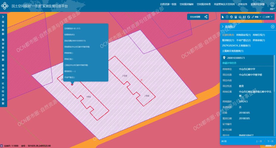Click the multi-screen rectangle icon
Screen dimensions: 276x148
(x=264, y=17)
